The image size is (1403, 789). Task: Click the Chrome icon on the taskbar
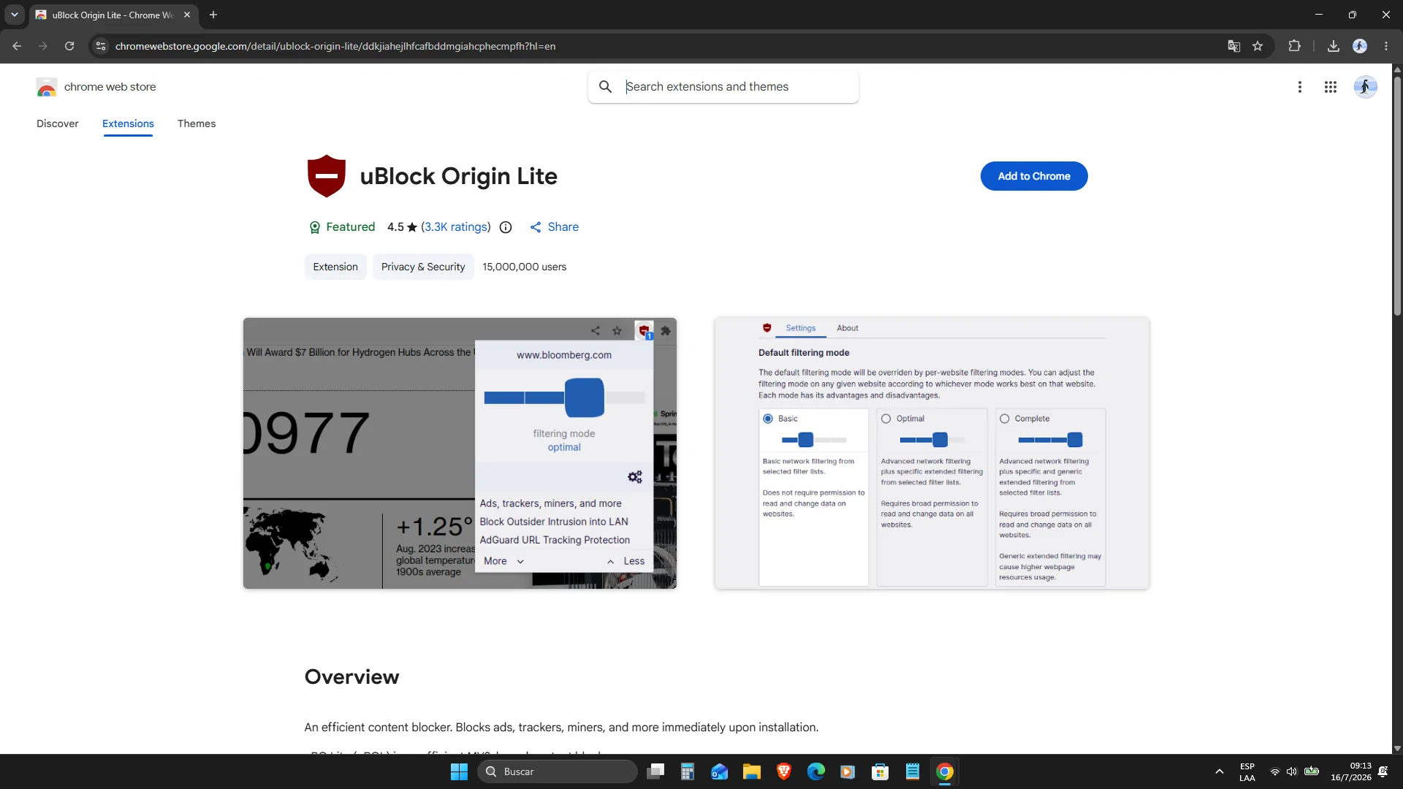[945, 771]
